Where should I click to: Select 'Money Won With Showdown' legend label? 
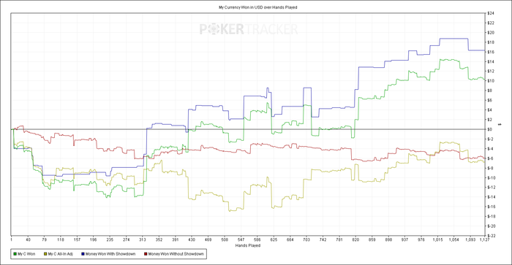click(x=110, y=254)
